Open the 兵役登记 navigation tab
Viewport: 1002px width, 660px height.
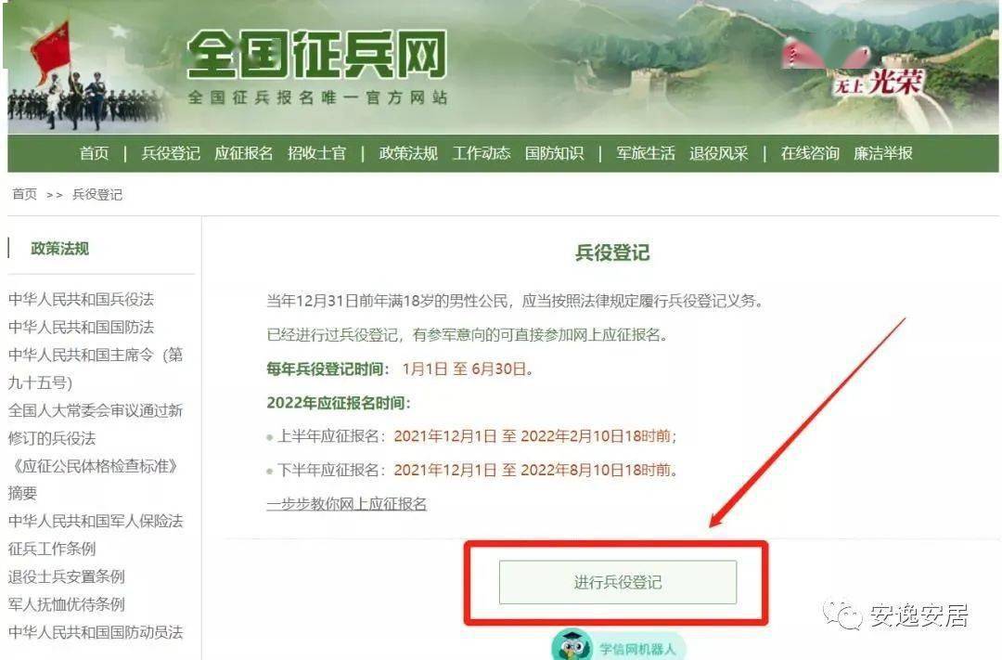point(171,153)
